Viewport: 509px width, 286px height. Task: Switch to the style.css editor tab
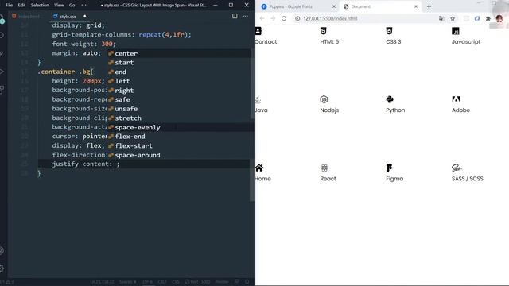65,16
